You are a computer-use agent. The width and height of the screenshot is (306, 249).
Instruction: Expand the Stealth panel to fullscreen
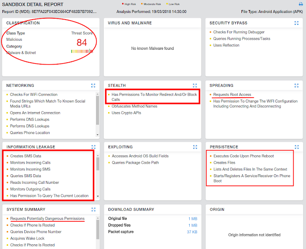pyautogui.click(x=195, y=85)
